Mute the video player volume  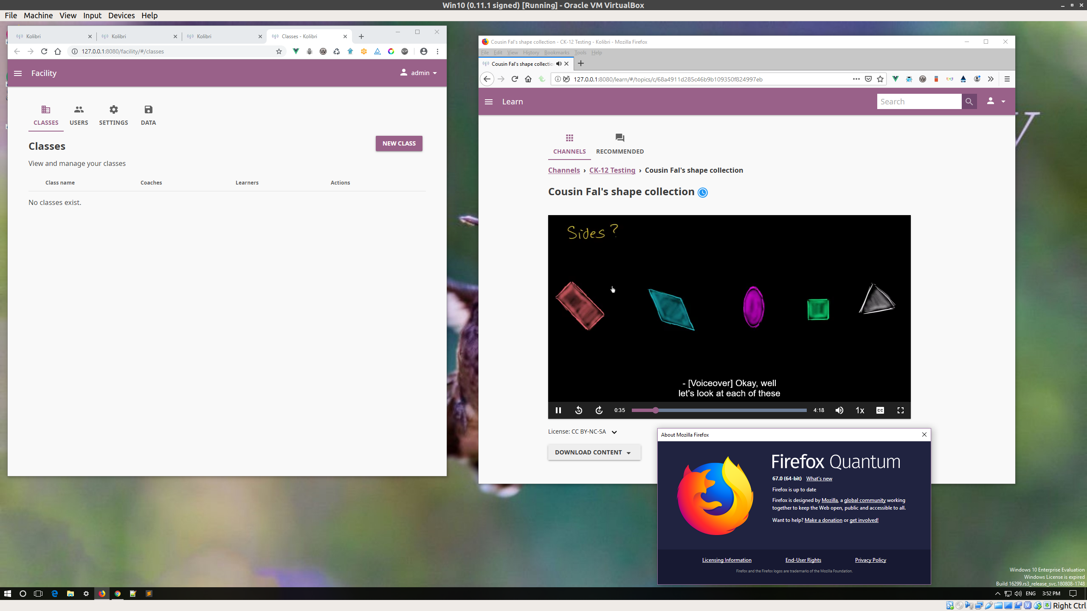(839, 410)
